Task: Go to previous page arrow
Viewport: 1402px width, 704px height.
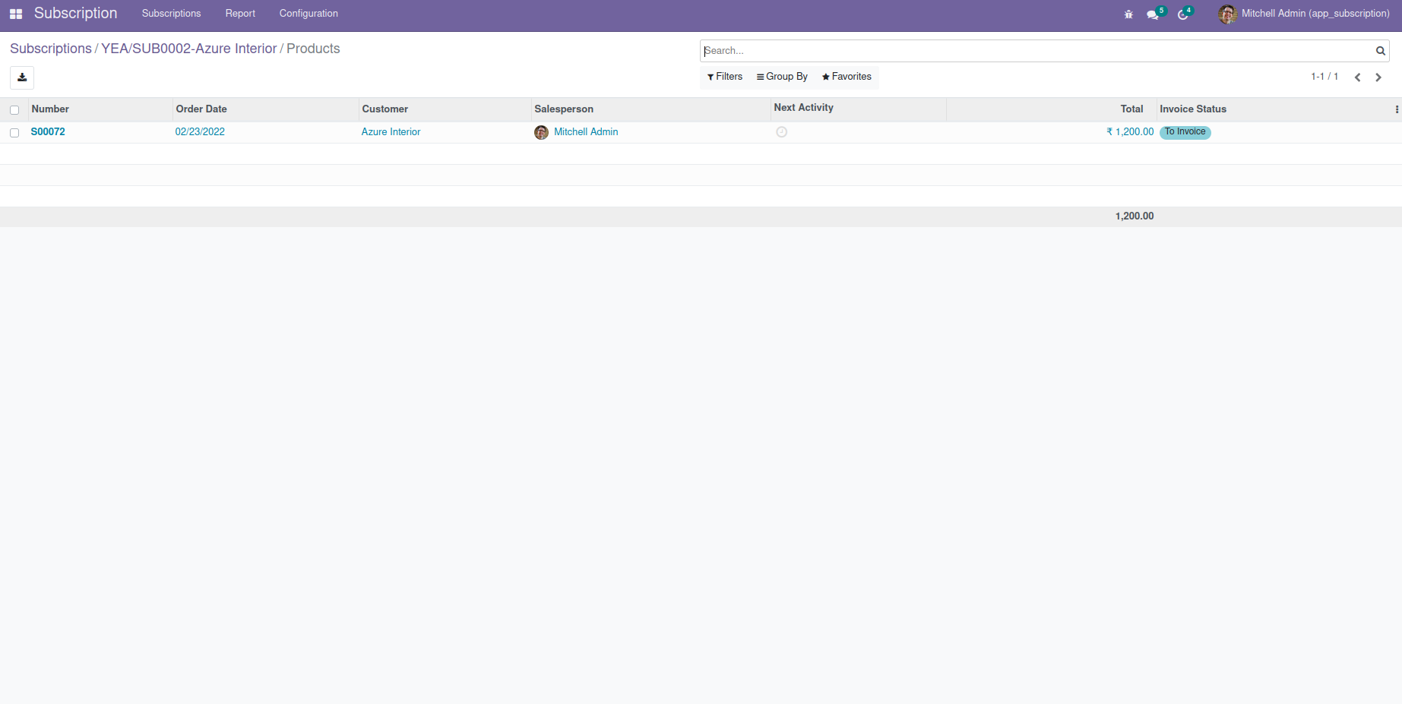Action: pos(1357,77)
